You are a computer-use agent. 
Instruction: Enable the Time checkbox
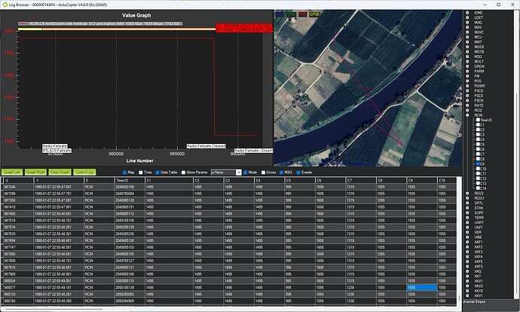point(141,173)
